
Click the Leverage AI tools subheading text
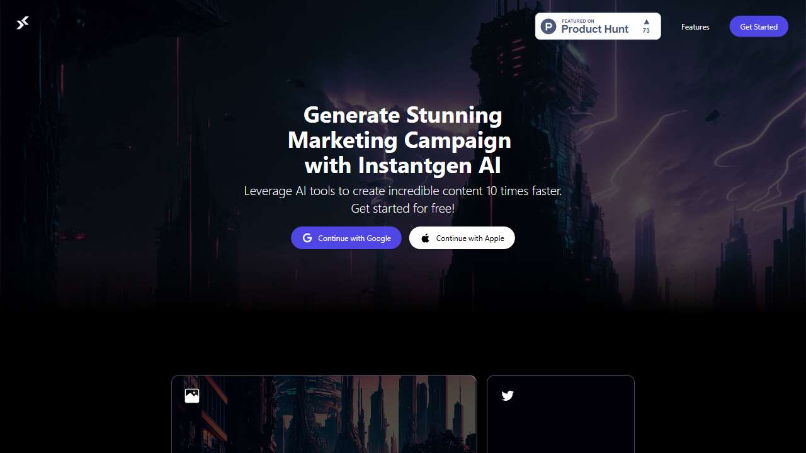point(403,191)
